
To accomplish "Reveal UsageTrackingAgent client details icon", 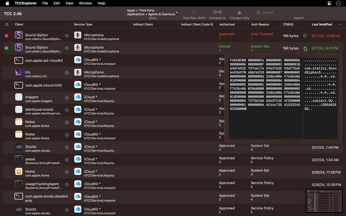I will pos(67,184).
